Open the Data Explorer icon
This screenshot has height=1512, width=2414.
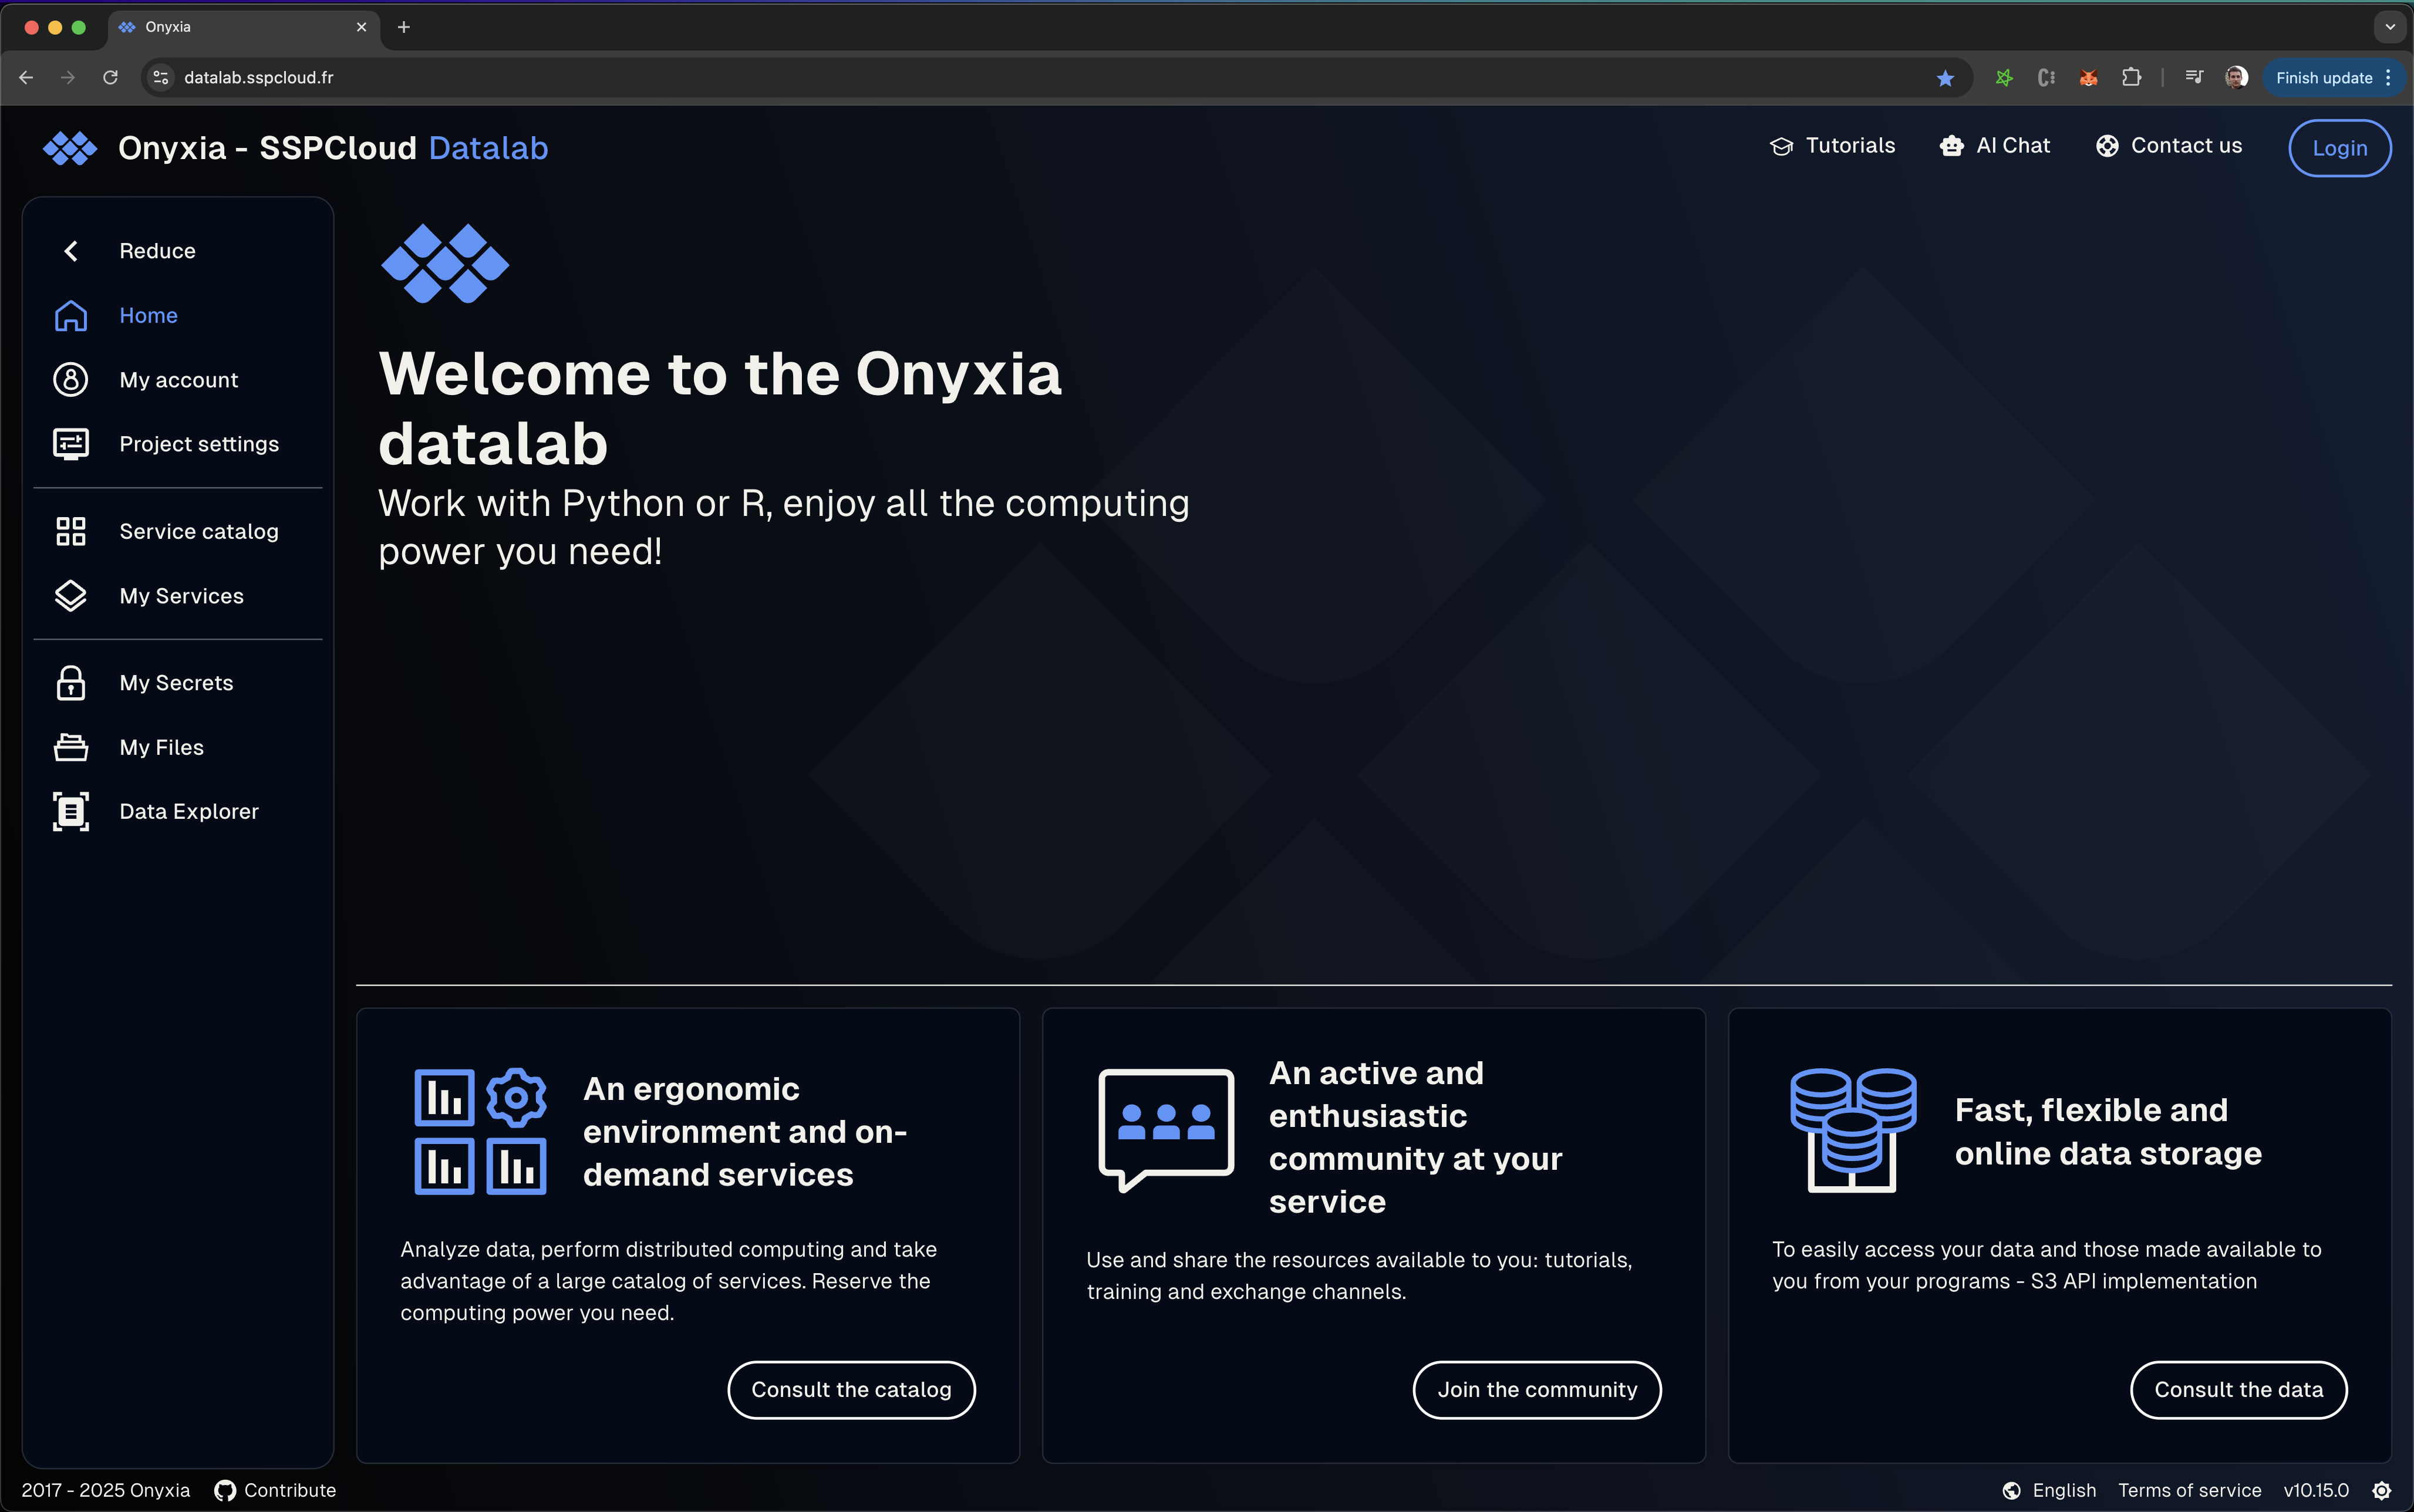(70, 811)
